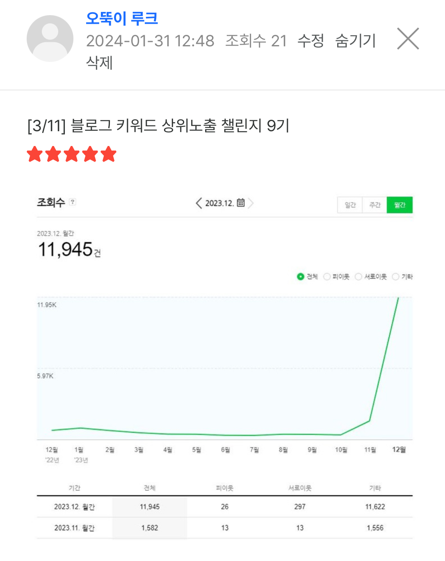Image resolution: width=445 pixels, height=561 pixels.
Task: Select the 피이웃 radio button
Action: coord(327,276)
